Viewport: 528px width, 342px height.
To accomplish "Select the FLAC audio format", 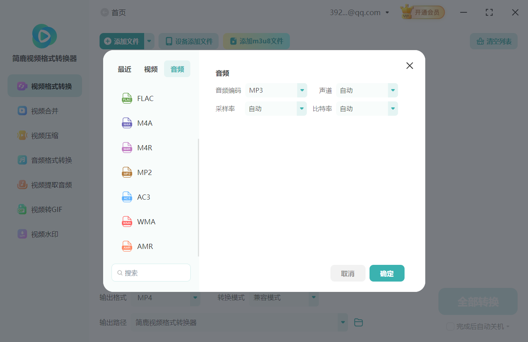I will 145,98.
